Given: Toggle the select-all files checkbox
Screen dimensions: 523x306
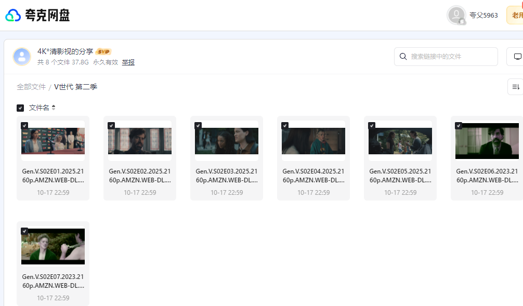Looking at the screenshot, I should point(20,108).
